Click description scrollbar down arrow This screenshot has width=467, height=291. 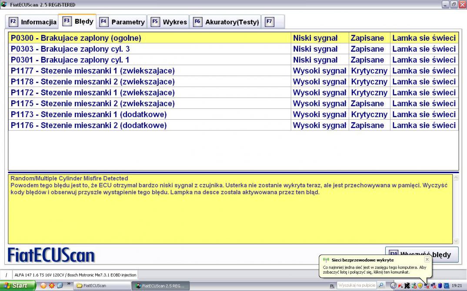(456, 241)
